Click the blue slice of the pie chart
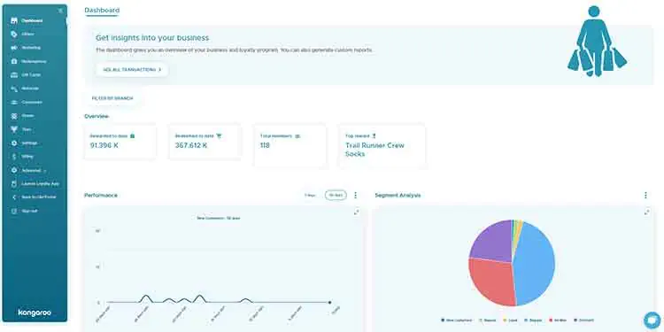Viewport: 664px width, 332px height. point(535,263)
